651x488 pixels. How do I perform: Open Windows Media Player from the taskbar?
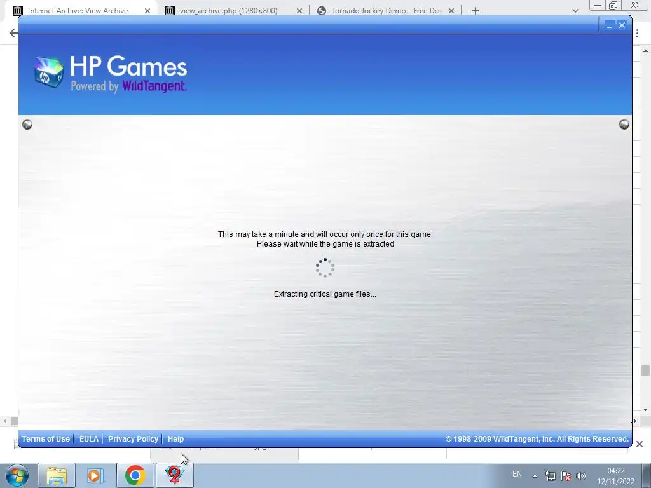[x=95, y=475]
